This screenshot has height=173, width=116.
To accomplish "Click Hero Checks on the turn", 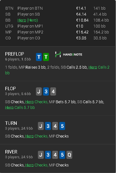I will pyautogui.click(x=37, y=136).
